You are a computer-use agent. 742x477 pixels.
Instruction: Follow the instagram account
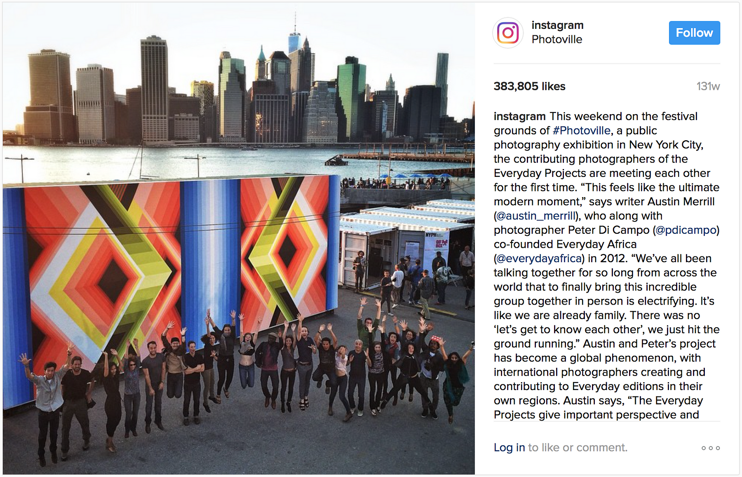coord(694,33)
